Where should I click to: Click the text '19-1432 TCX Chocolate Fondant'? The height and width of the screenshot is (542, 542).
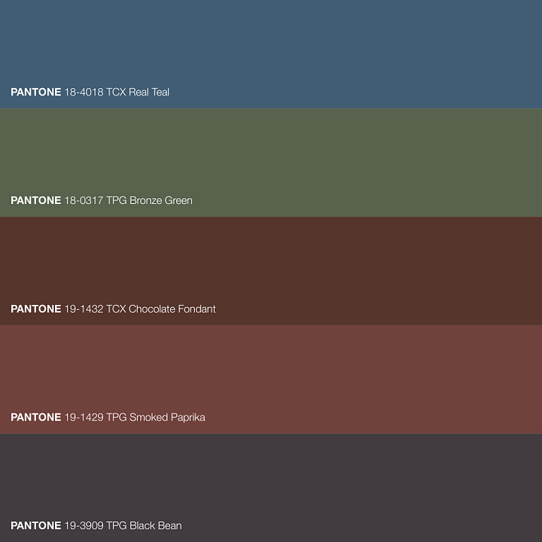pyautogui.click(x=140, y=309)
